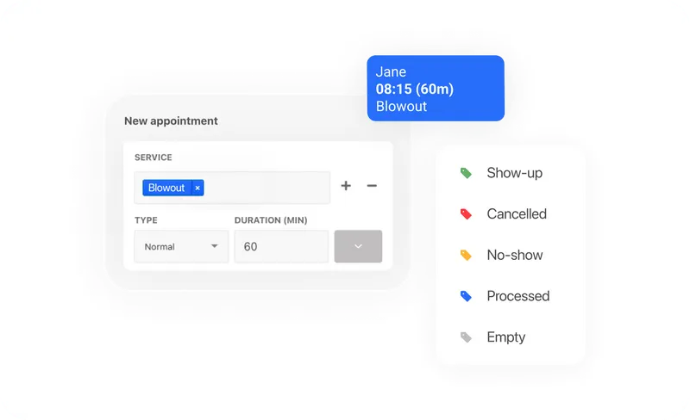Click the Blowout service chip label

point(166,188)
